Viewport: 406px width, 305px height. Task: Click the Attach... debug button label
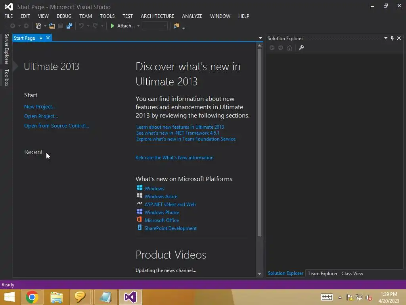coord(126,26)
